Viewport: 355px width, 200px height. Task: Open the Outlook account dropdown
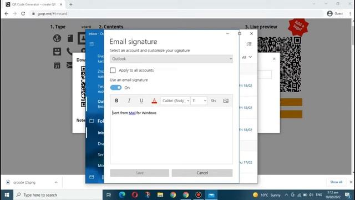point(171,59)
